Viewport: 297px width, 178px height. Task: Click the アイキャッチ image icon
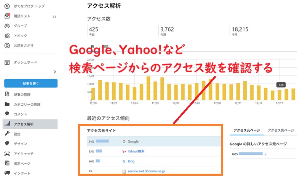coord(7,154)
